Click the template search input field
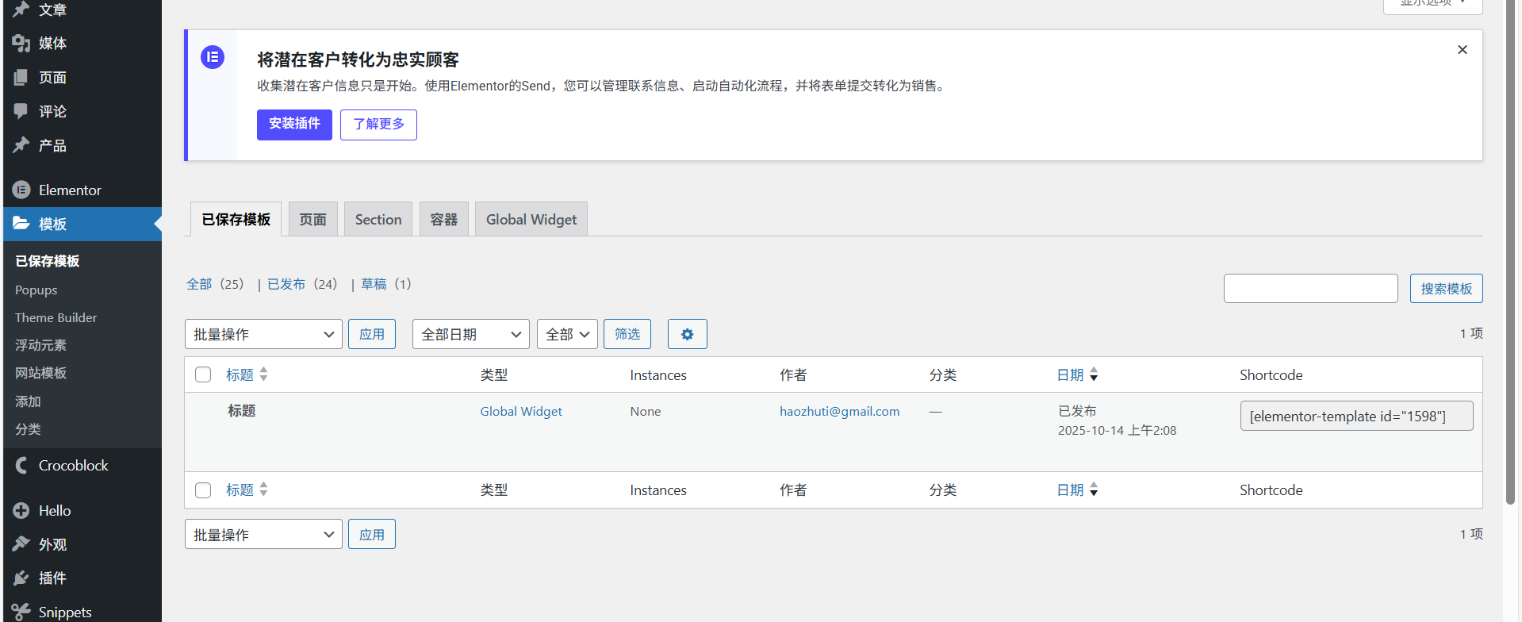 coord(1310,289)
